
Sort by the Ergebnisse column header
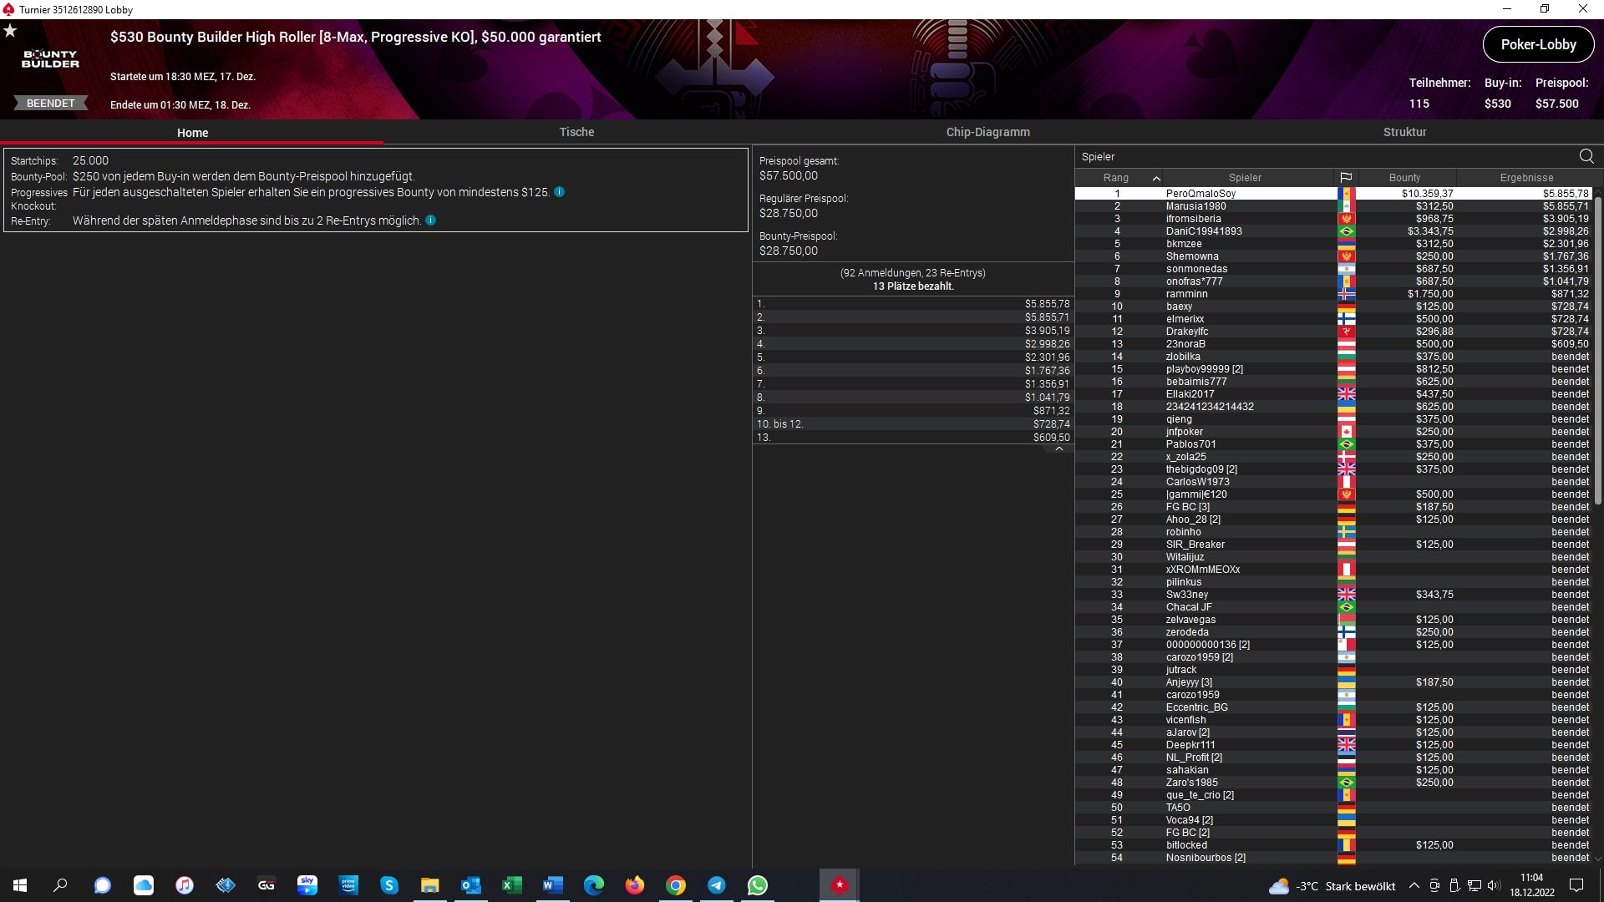[x=1526, y=177]
